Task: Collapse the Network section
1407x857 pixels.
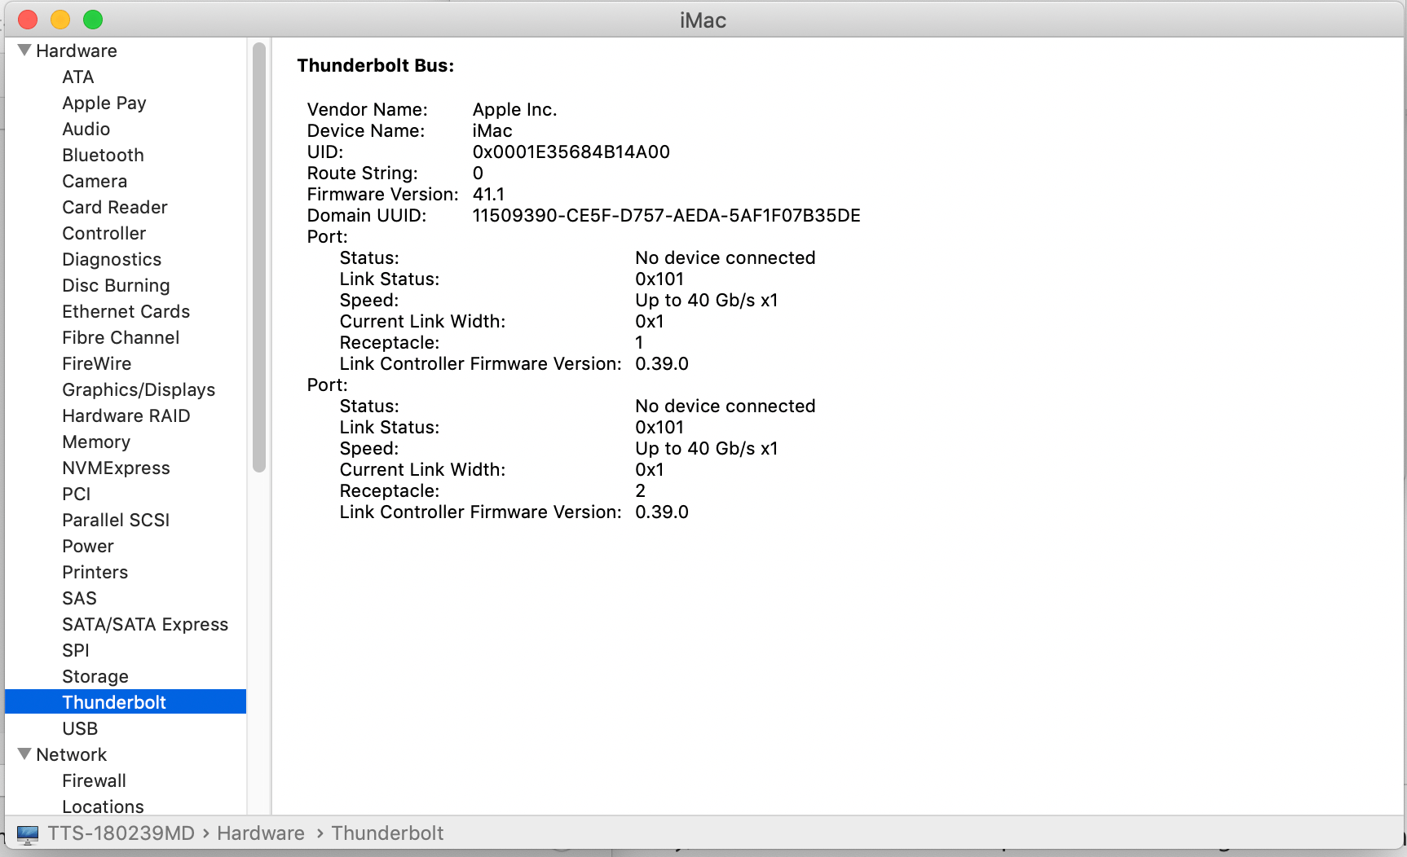Action: [x=24, y=754]
